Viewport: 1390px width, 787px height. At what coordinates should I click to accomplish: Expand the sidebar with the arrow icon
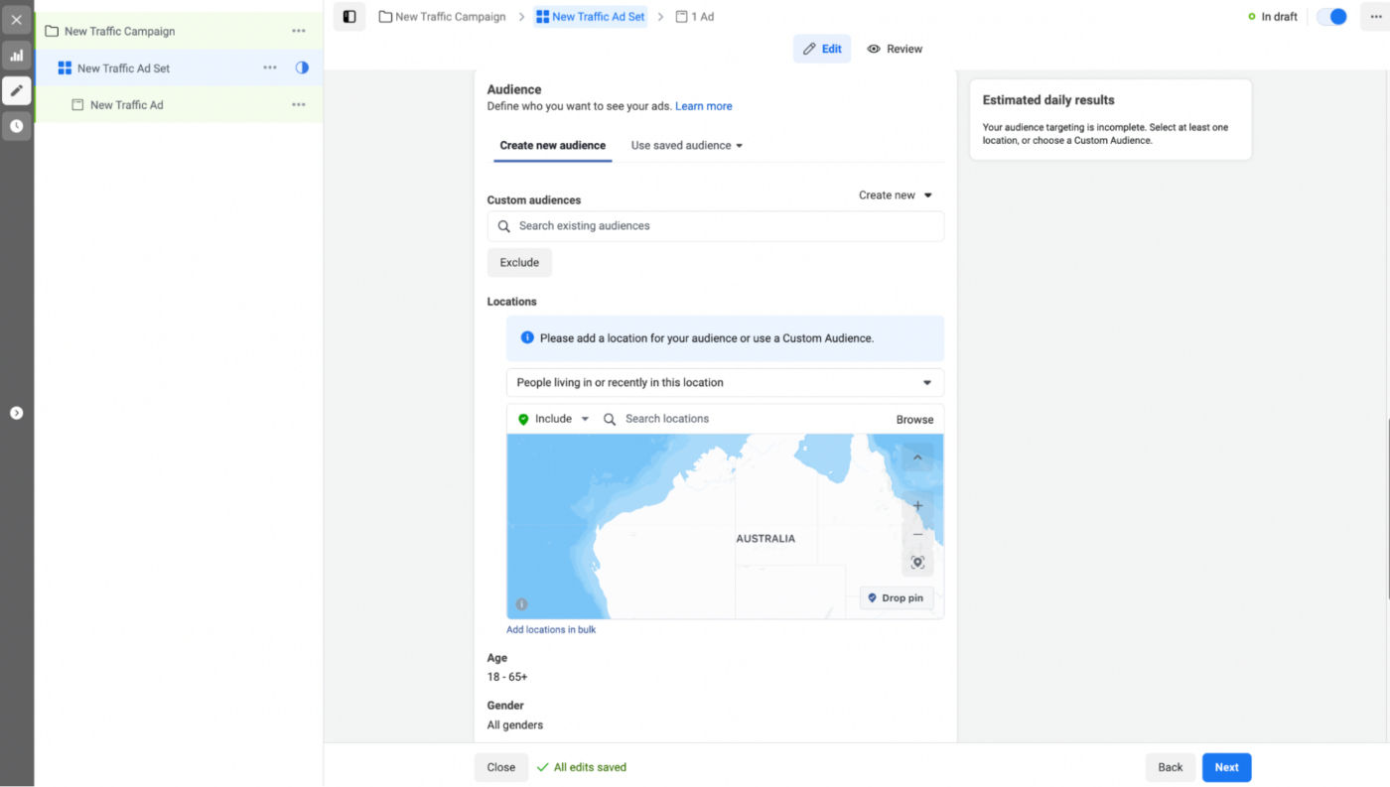point(16,412)
